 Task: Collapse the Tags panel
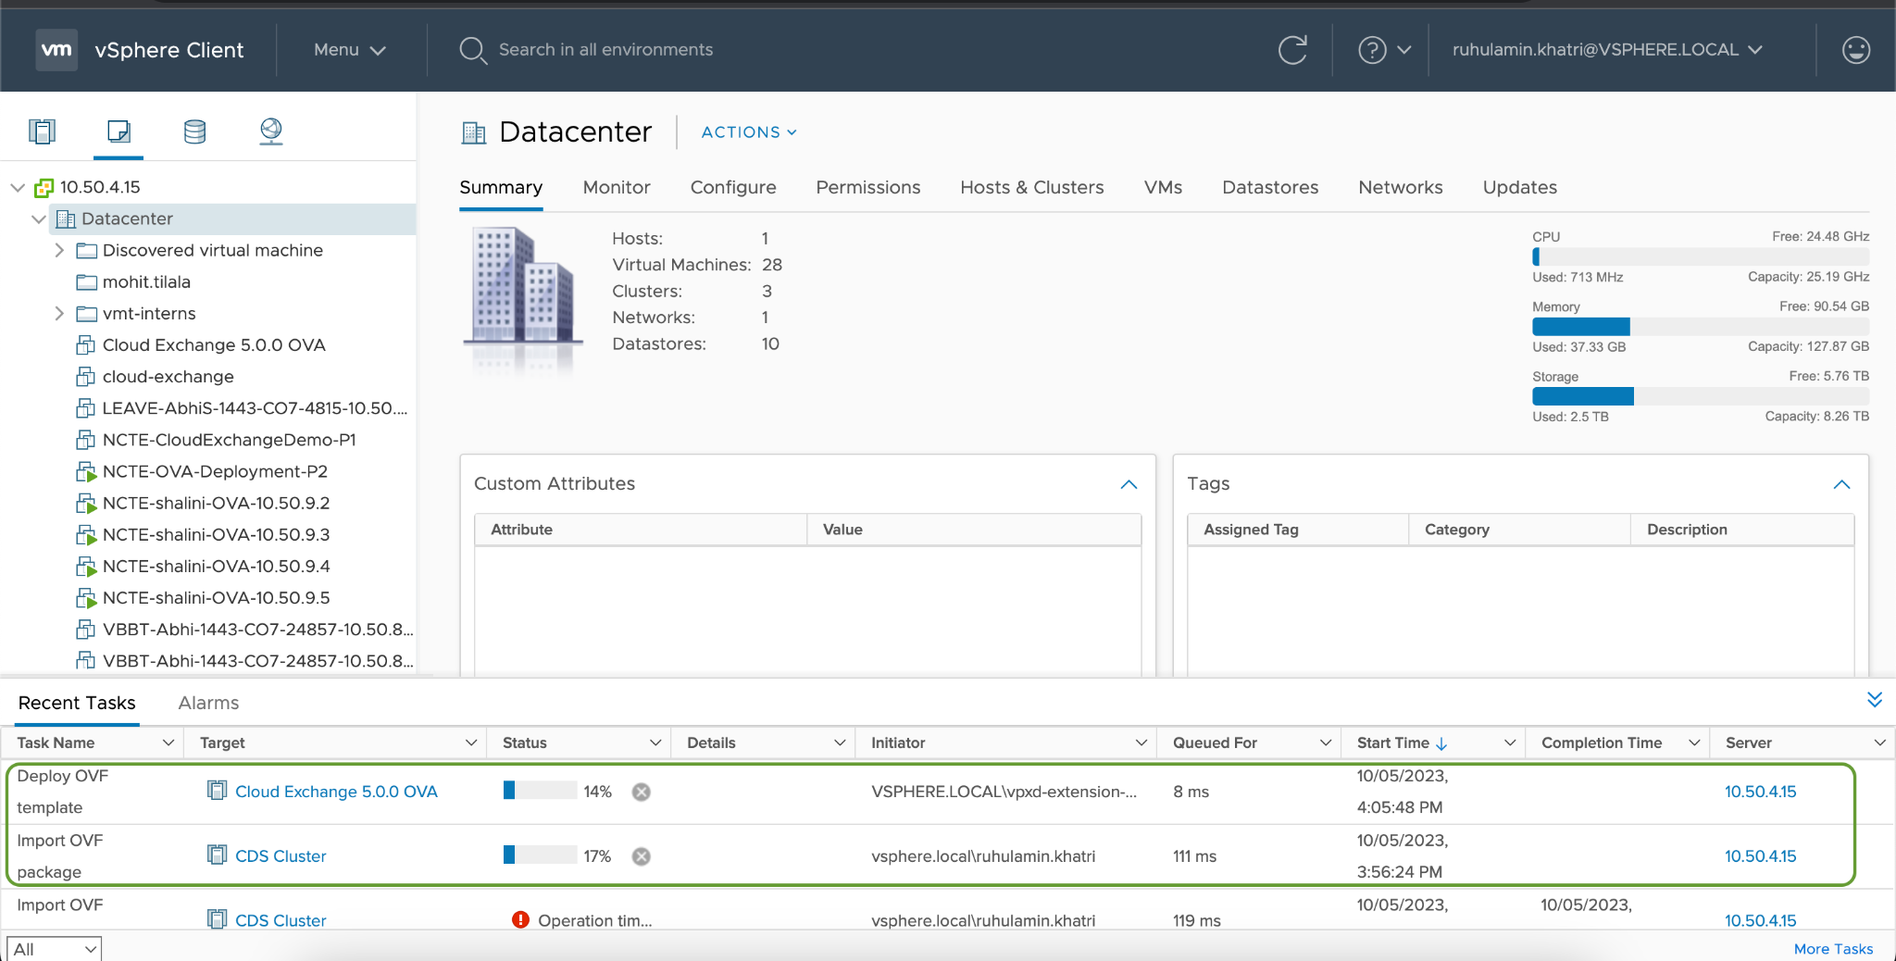coord(1841,484)
